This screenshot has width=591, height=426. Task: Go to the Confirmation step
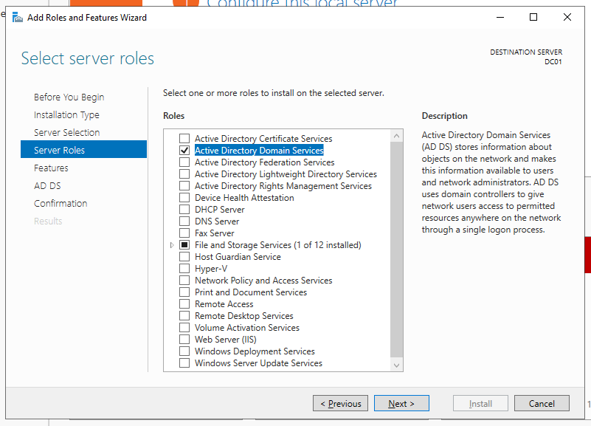point(61,204)
